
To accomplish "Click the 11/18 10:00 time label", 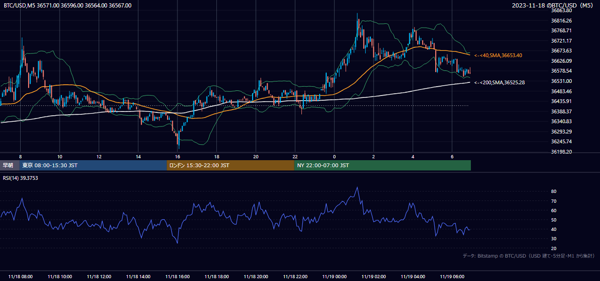I will pos(60,277).
